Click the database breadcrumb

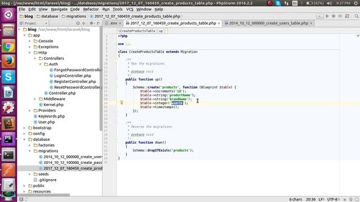(47, 16)
